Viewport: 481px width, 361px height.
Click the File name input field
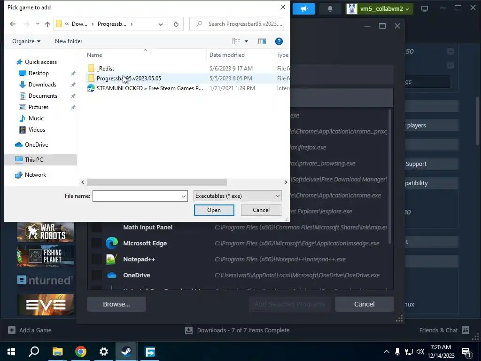point(137,196)
